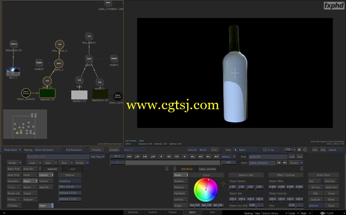The width and height of the screenshot is (346, 215).
Task: Select the shader1 node
Action: pos(114,59)
